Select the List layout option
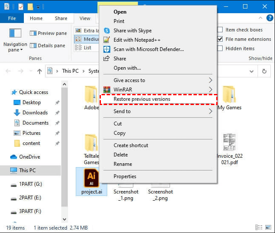The width and height of the screenshot is (275, 233). click(87, 48)
